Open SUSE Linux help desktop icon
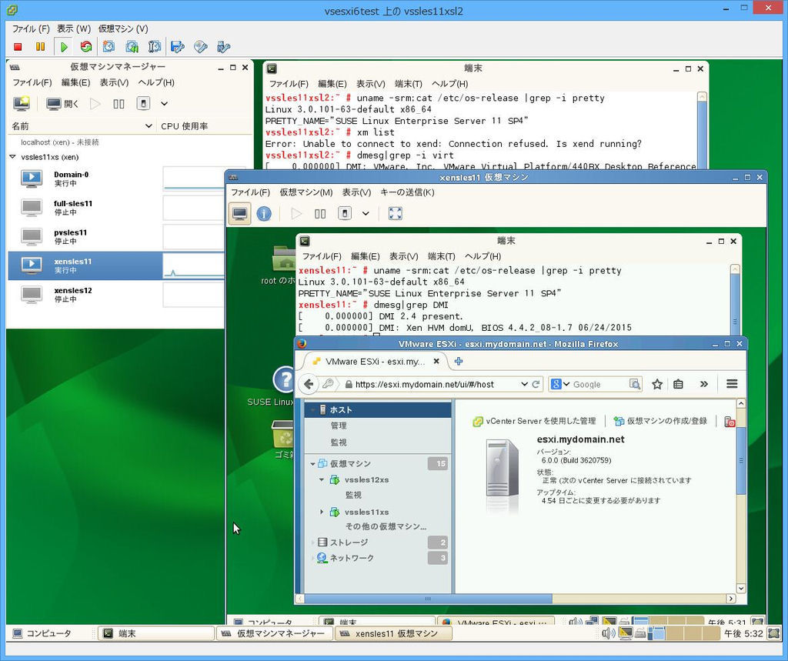Screen dimensions: 788x661 pyautogui.click(x=283, y=379)
